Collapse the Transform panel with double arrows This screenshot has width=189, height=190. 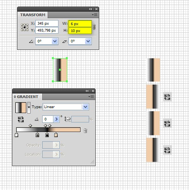91,9
